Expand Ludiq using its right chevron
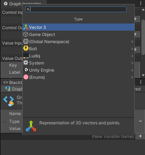Viewport: 145px width, 155px height. point(132,56)
